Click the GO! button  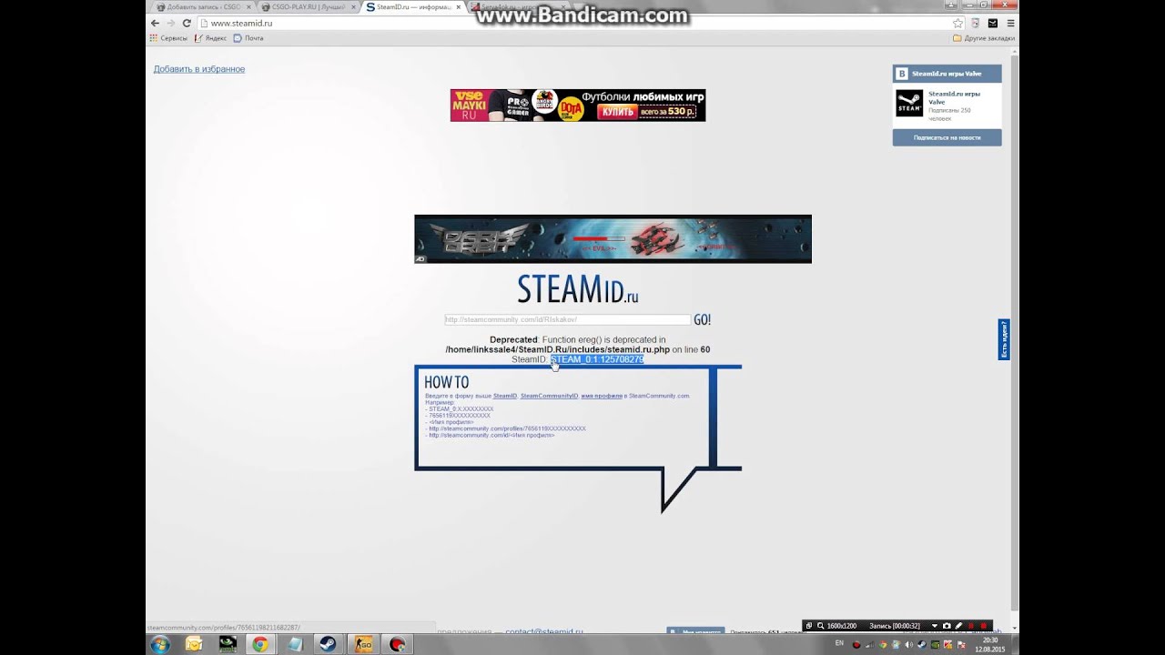[702, 319]
